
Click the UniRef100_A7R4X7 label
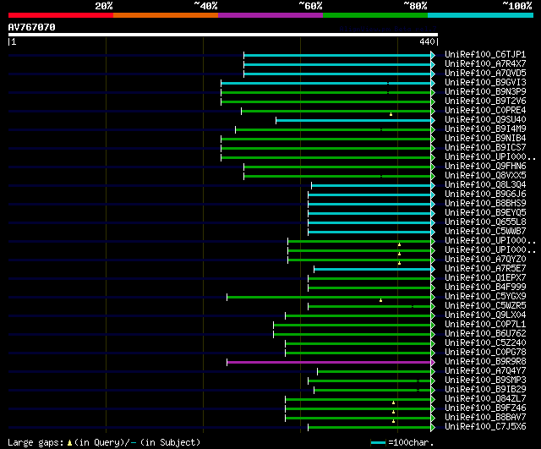point(485,64)
